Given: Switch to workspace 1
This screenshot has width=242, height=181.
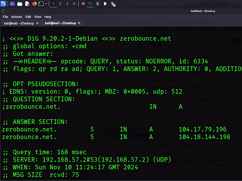Looking at the screenshot, I should pos(53,4).
